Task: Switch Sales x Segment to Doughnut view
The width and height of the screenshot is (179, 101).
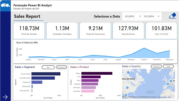Action: (x=62, y=67)
